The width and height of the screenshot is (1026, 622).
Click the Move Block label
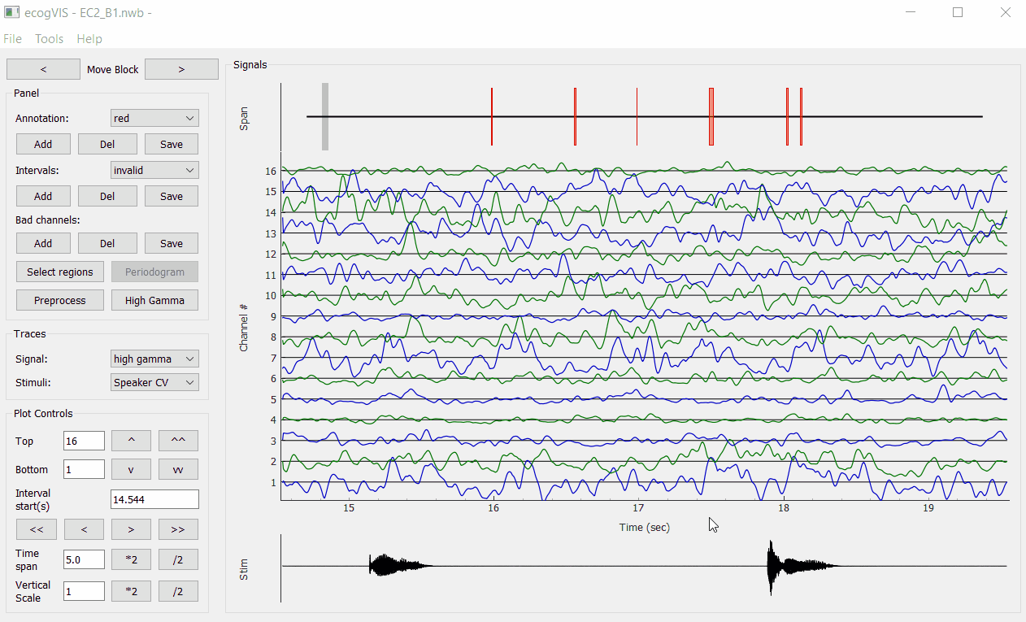click(113, 69)
